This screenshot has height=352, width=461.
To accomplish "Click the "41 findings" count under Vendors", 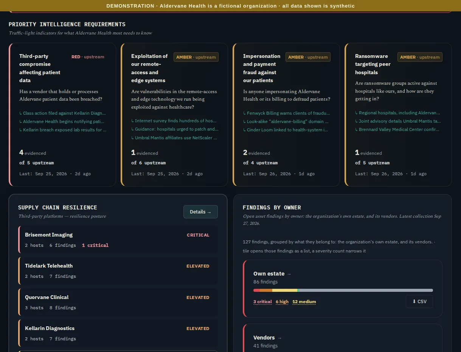I will tap(265, 346).
